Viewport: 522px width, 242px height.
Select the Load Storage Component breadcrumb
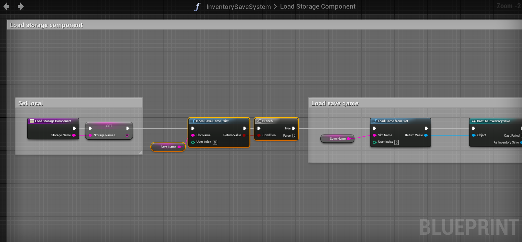(x=318, y=7)
